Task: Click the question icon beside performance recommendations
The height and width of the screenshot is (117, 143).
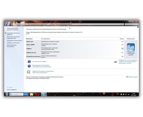Action: click(29, 66)
